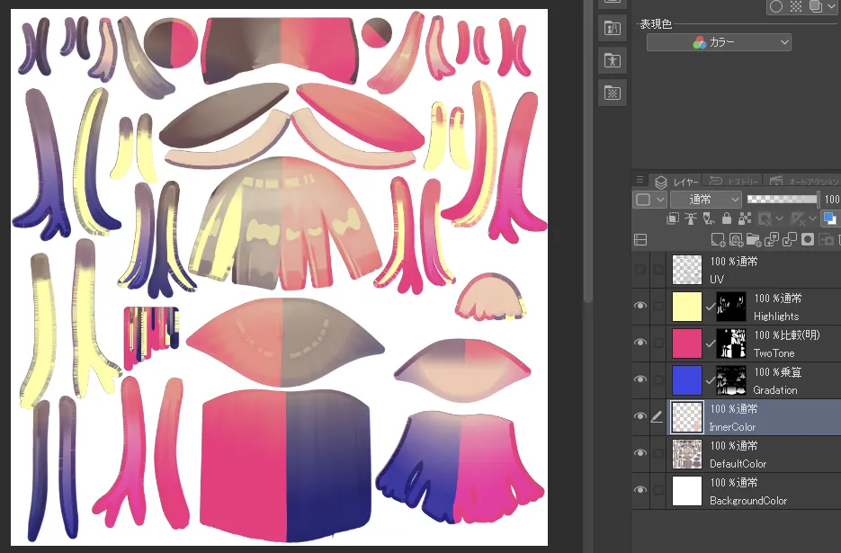Click the clip to layer below icon

click(673, 219)
